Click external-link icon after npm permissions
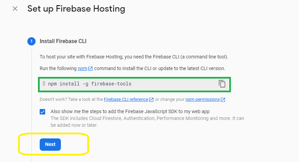The height and width of the screenshot is (162, 299). click(223, 100)
